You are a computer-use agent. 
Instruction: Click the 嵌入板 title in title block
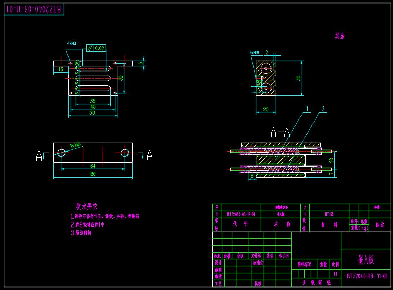tap(366, 260)
